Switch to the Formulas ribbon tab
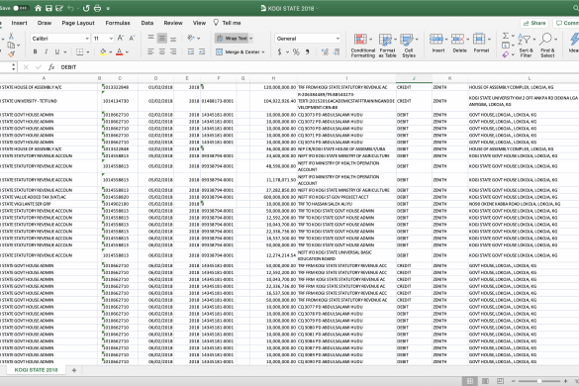 [118, 23]
